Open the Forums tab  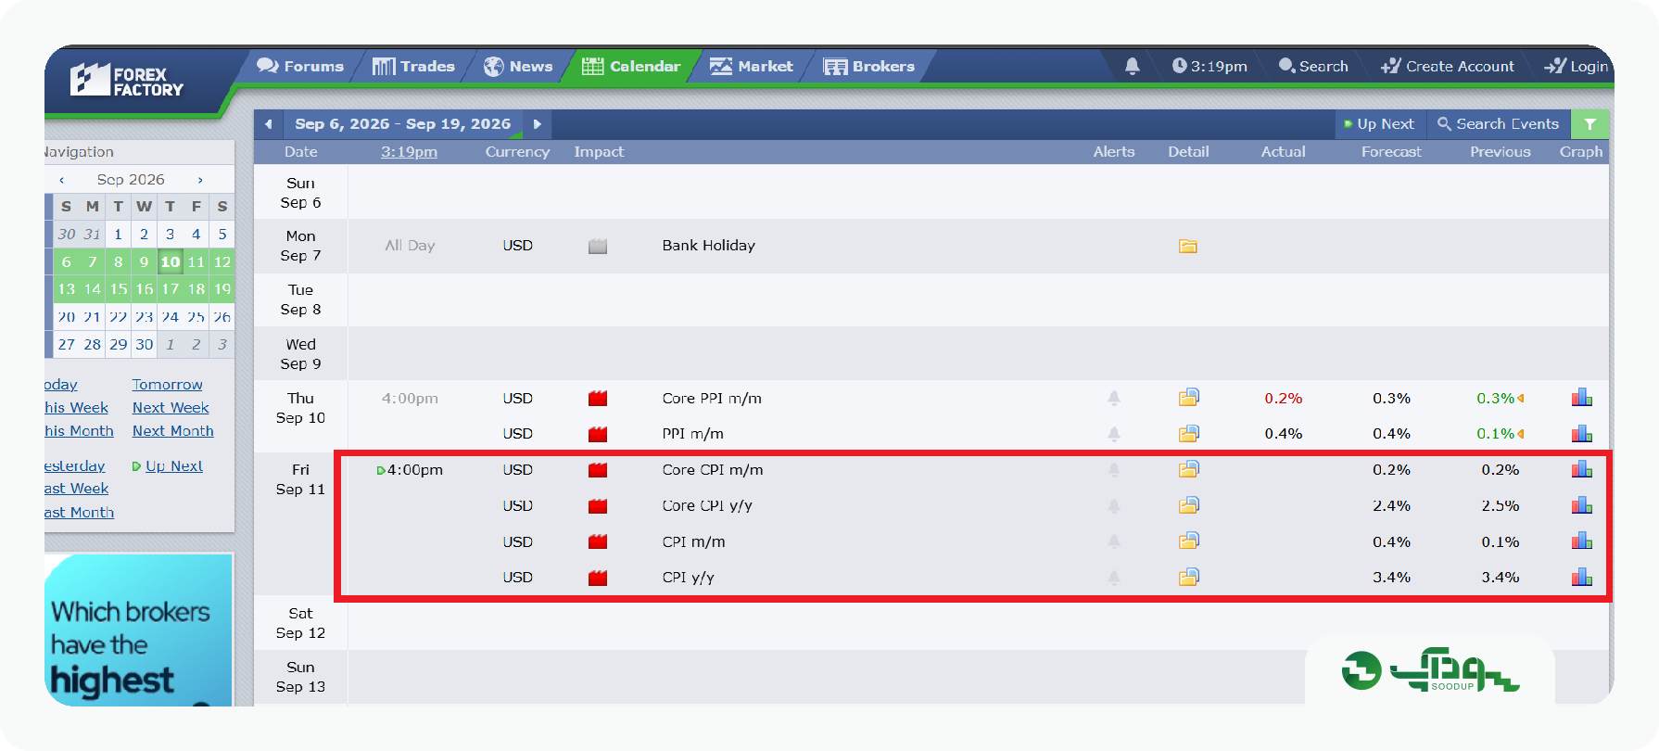(300, 66)
